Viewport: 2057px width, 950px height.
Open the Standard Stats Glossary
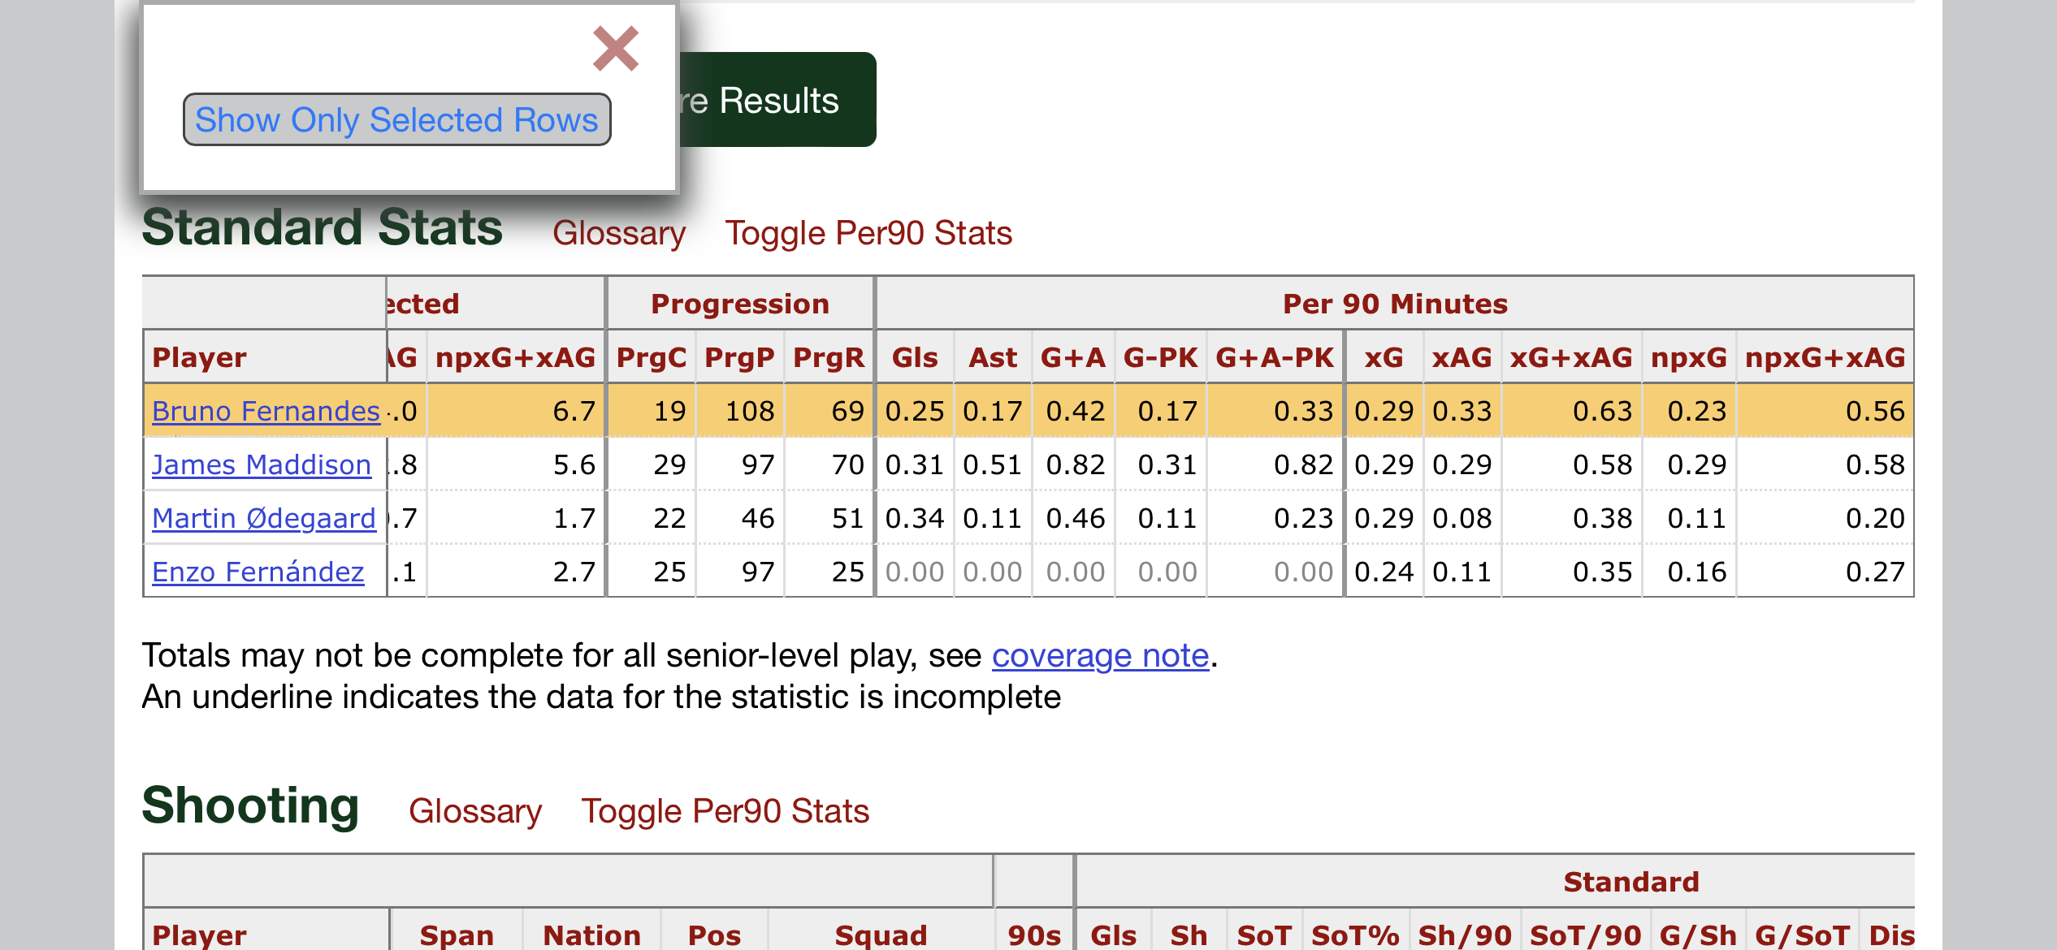click(619, 233)
